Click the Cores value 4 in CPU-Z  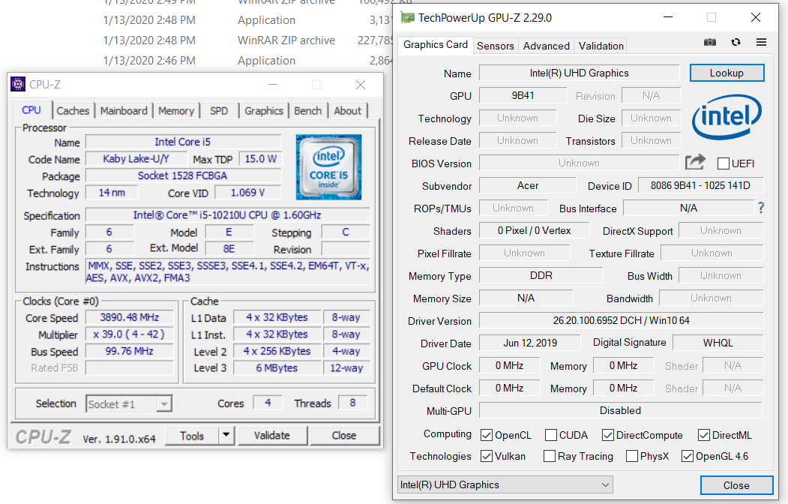point(268,403)
